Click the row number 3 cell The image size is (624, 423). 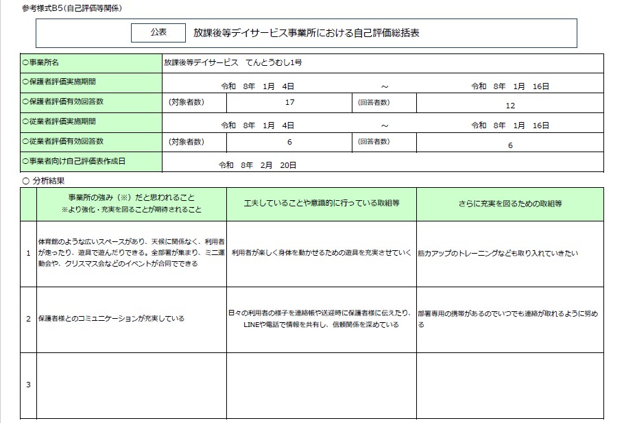click(28, 385)
